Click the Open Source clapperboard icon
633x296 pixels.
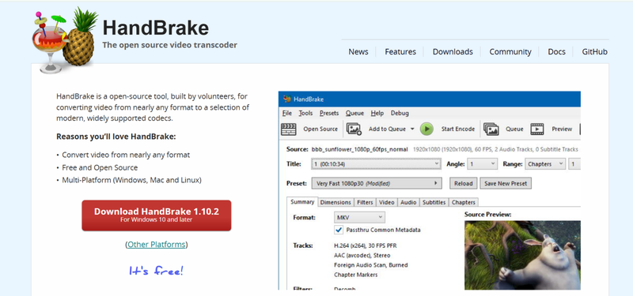click(x=288, y=129)
